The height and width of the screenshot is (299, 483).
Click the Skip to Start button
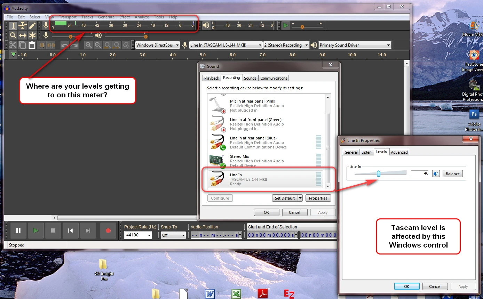(x=70, y=231)
